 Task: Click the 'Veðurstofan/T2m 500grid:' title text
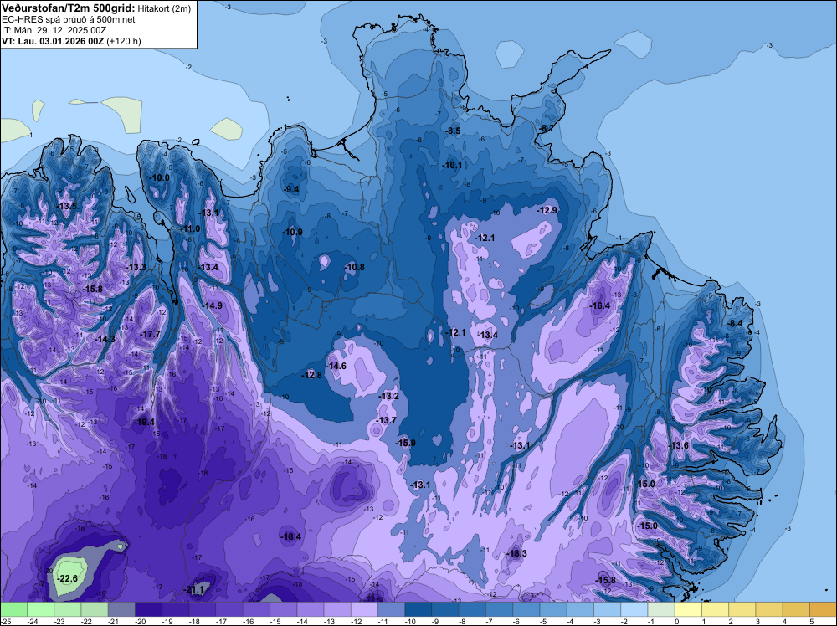(x=69, y=8)
